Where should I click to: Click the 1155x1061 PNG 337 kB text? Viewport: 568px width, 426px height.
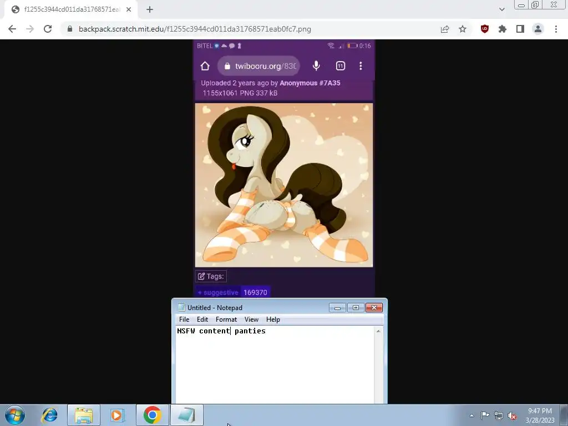pyautogui.click(x=240, y=93)
